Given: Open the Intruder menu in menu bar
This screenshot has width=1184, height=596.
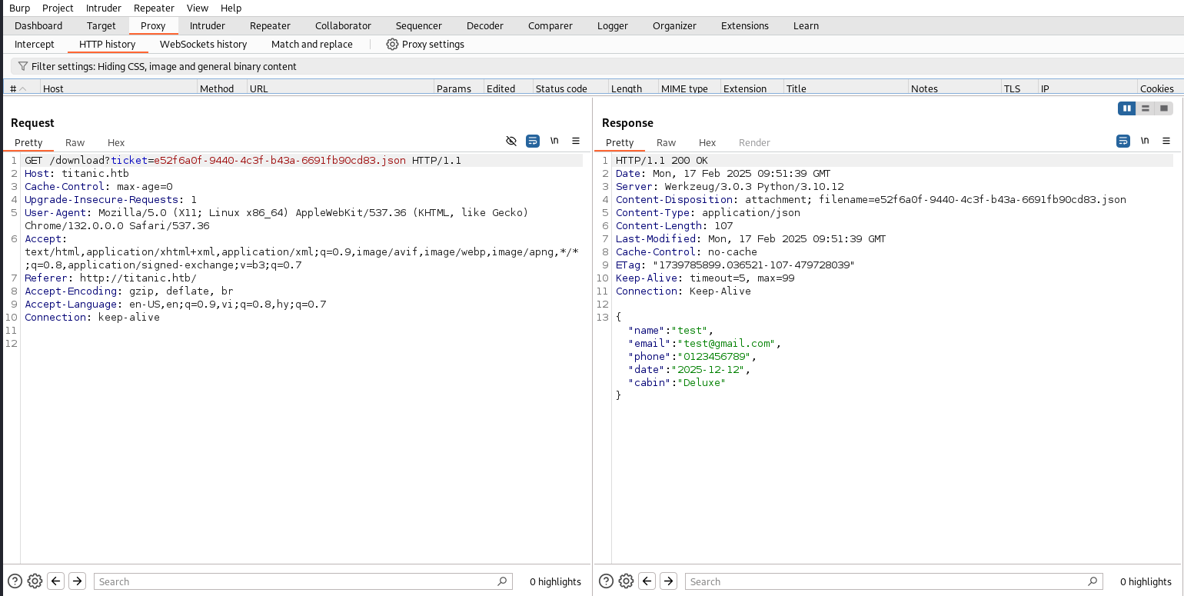Looking at the screenshot, I should pyautogui.click(x=103, y=8).
